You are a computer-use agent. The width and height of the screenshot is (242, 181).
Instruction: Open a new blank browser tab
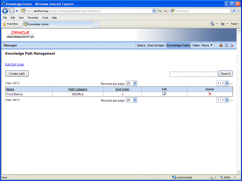pos(97,25)
